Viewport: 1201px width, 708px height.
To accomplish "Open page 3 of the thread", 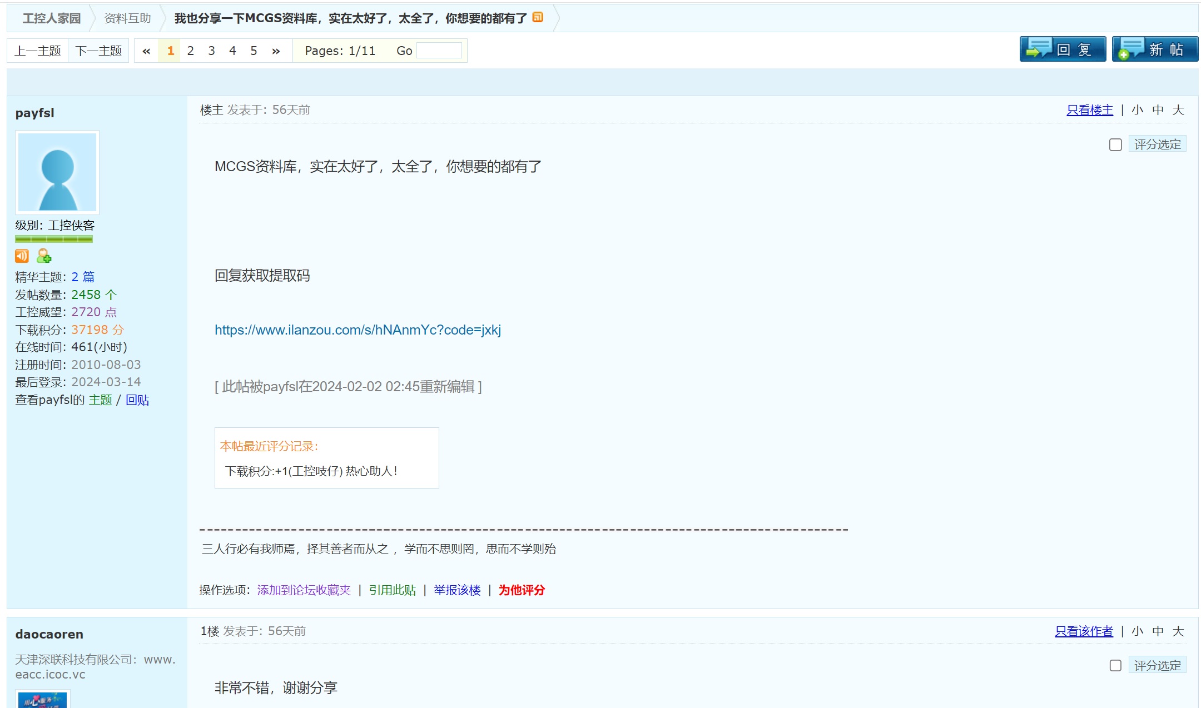I will click(x=211, y=51).
